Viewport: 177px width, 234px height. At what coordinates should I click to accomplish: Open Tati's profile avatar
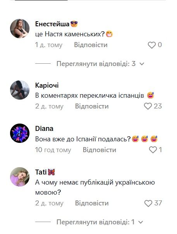click(x=20, y=177)
